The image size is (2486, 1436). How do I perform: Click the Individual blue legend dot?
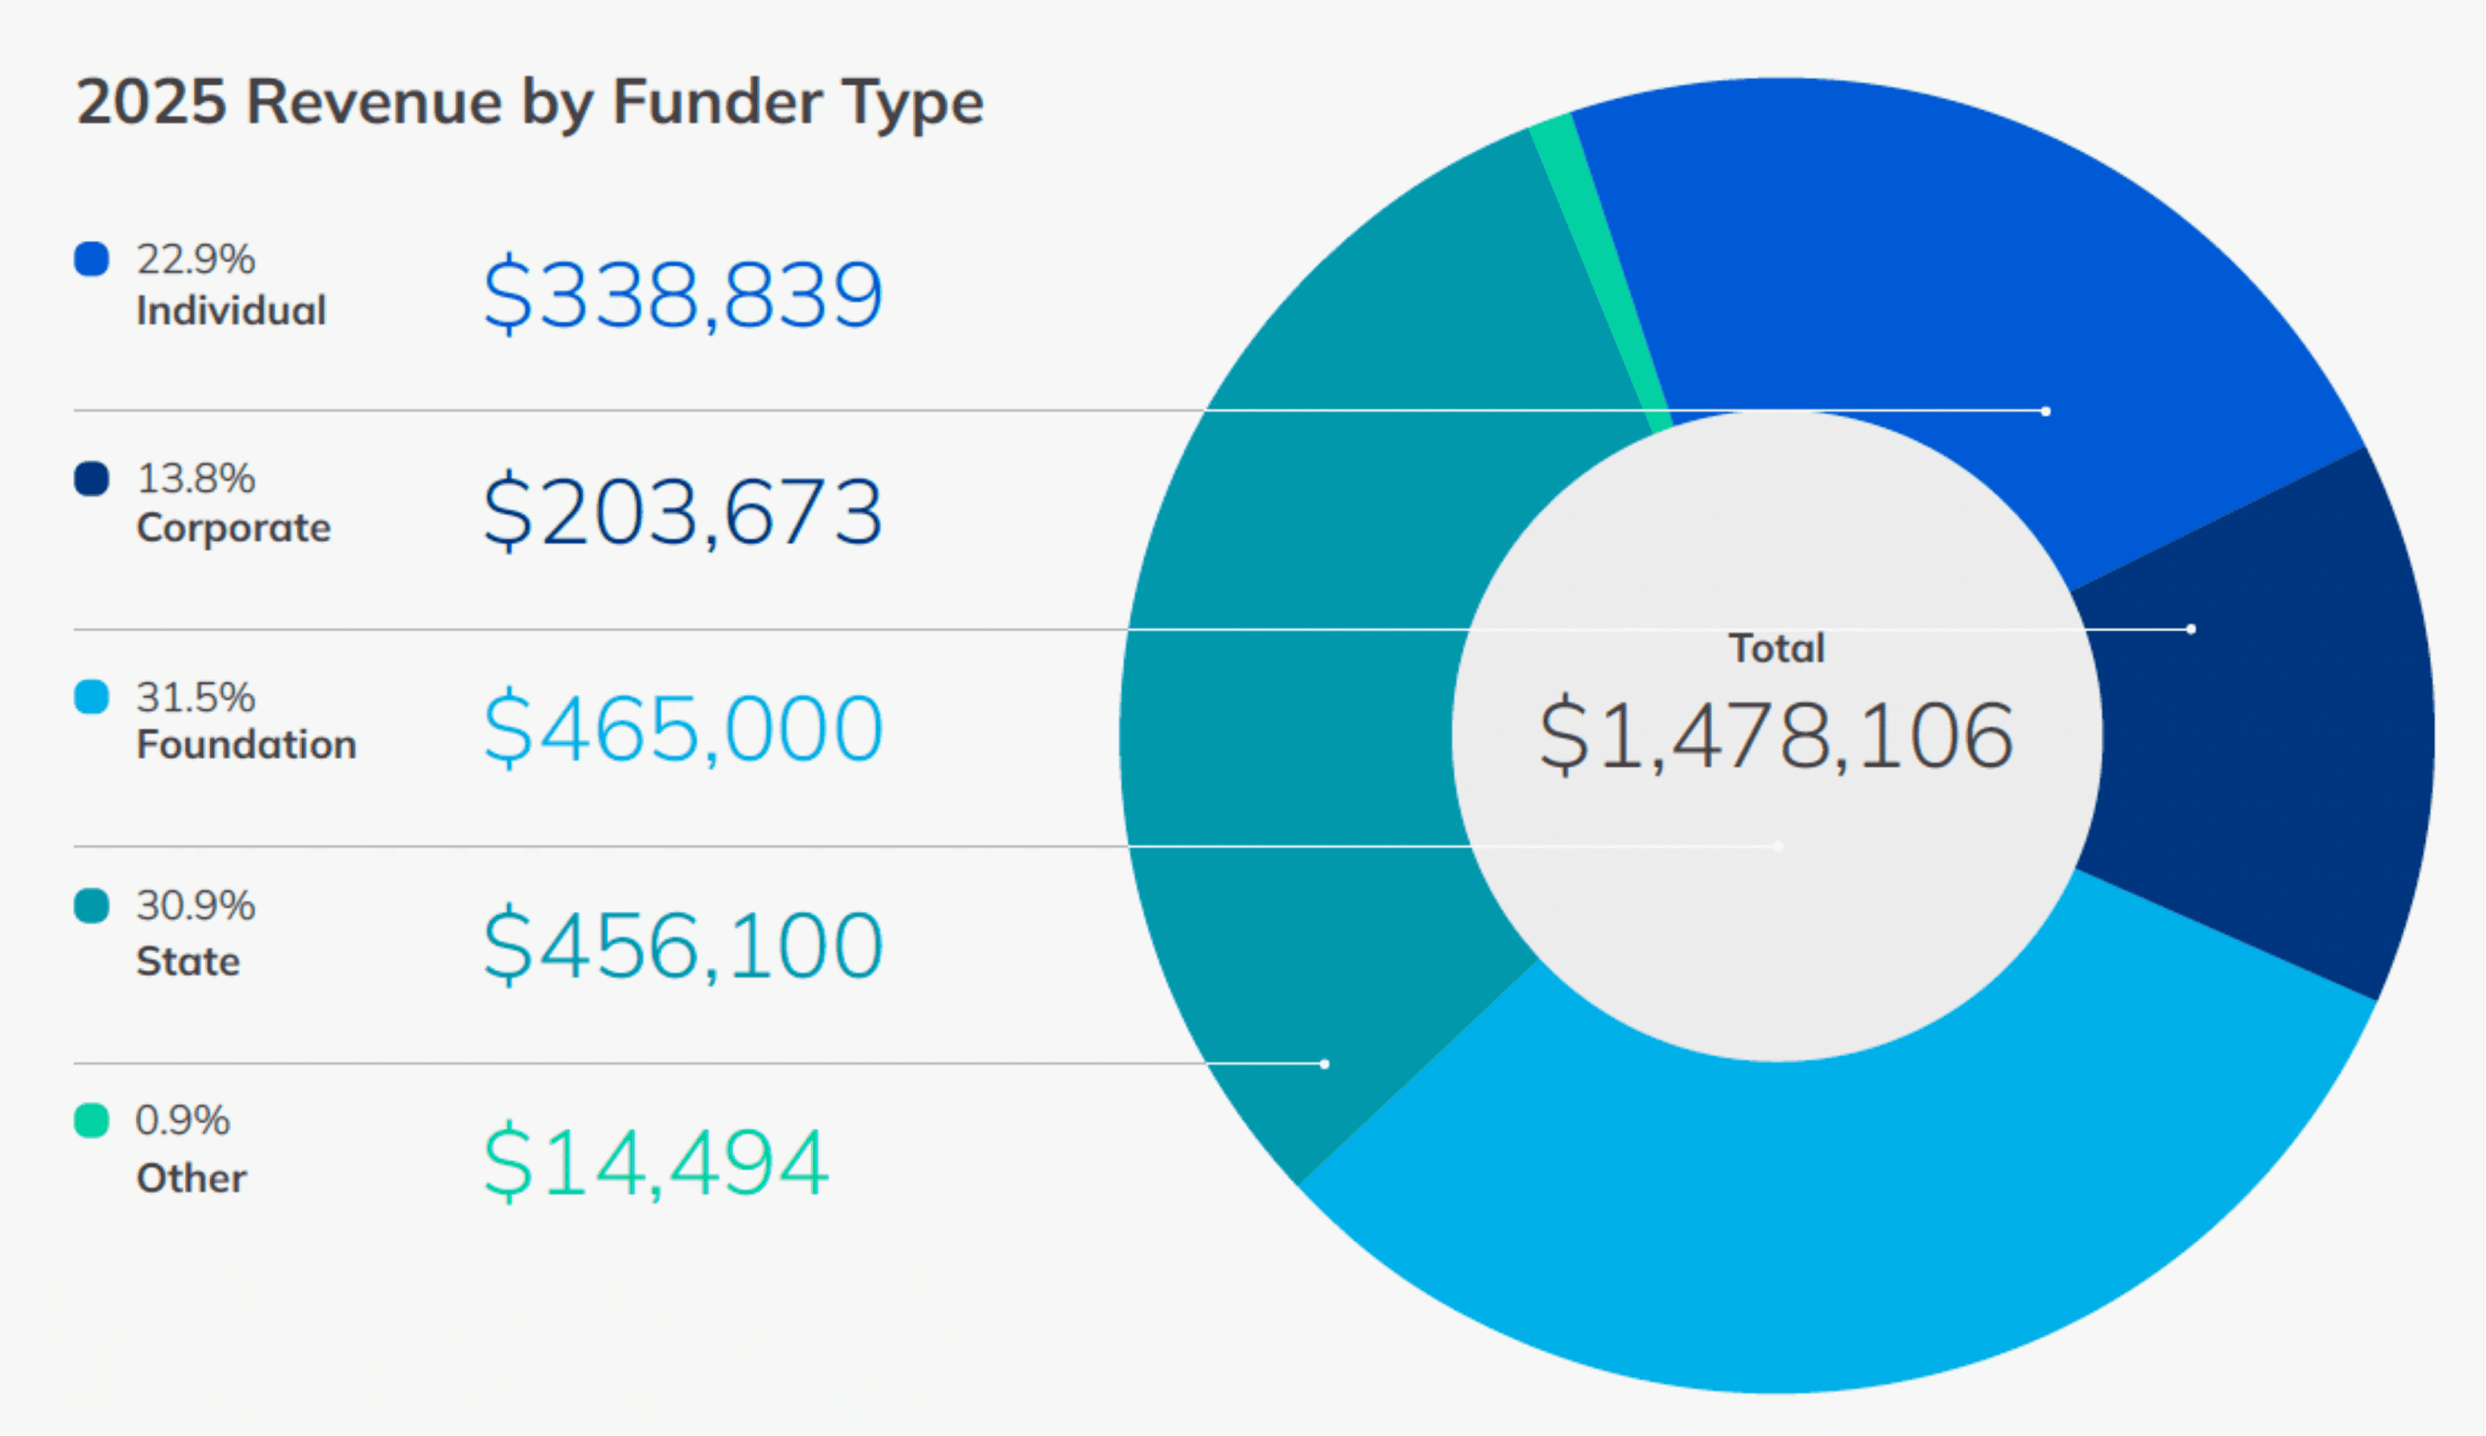pos(92,260)
